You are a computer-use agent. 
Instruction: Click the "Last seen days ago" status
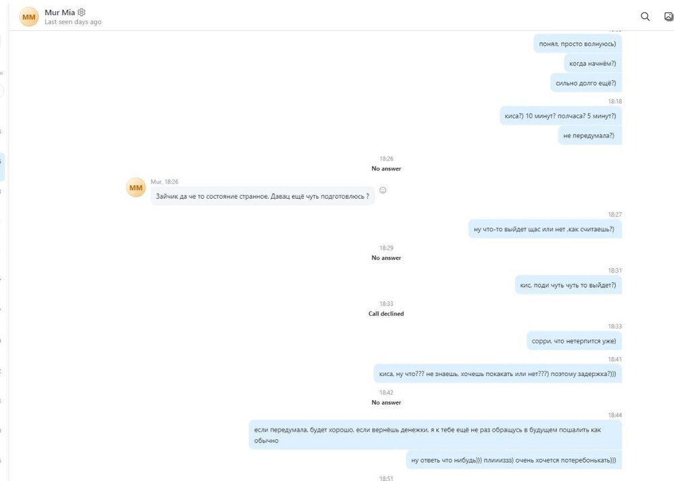pos(73,22)
